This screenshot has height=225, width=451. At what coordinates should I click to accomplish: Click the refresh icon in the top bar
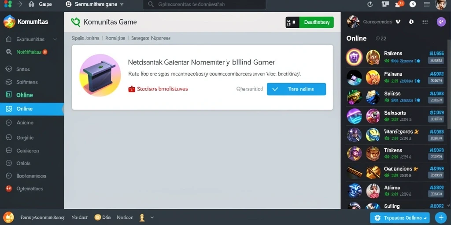[x=370, y=4]
